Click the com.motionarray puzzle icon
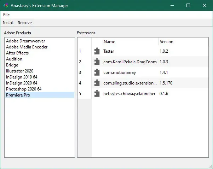Screen dimensions: 213x169 click(x=97, y=72)
